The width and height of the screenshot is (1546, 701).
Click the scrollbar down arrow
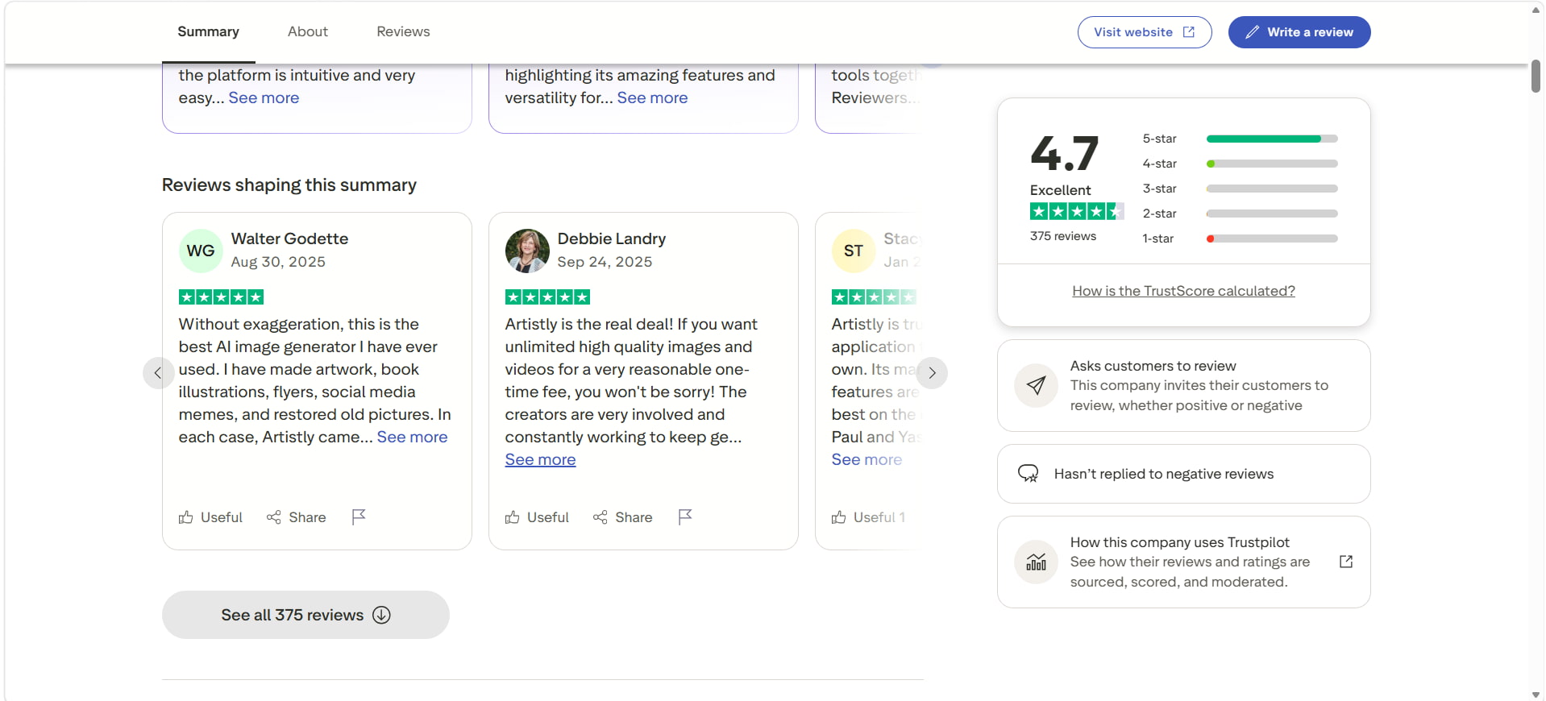point(1536,694)
